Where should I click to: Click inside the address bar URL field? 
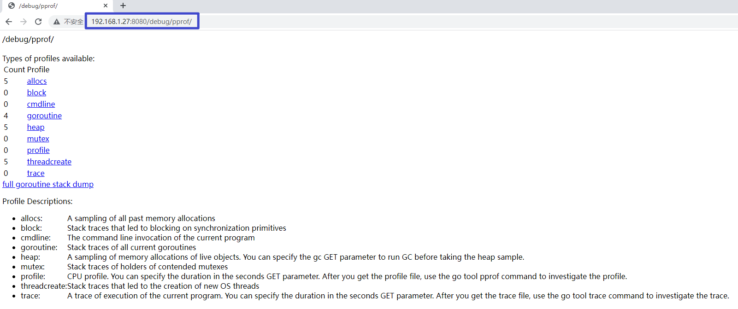click(142, 21)
